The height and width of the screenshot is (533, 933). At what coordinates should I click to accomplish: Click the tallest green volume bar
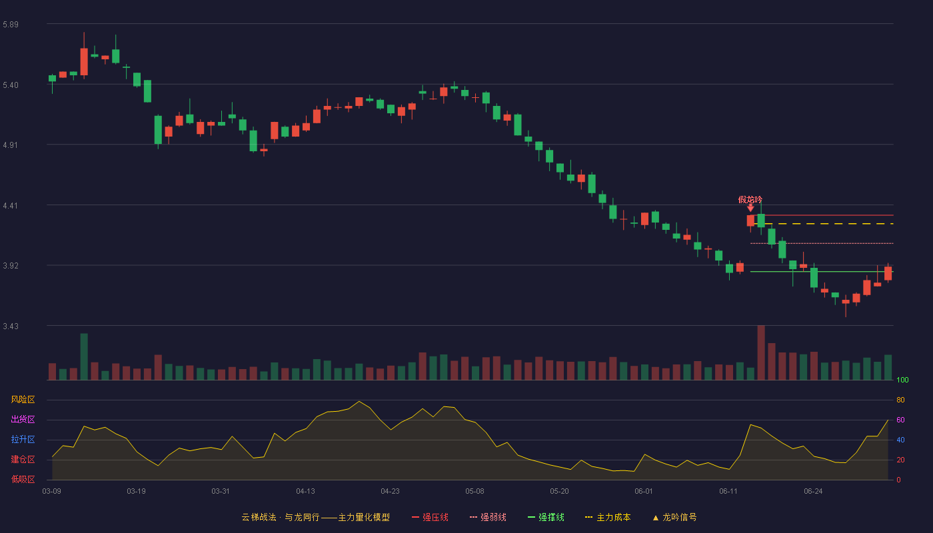pyautogui.click(x=84, y=356)
